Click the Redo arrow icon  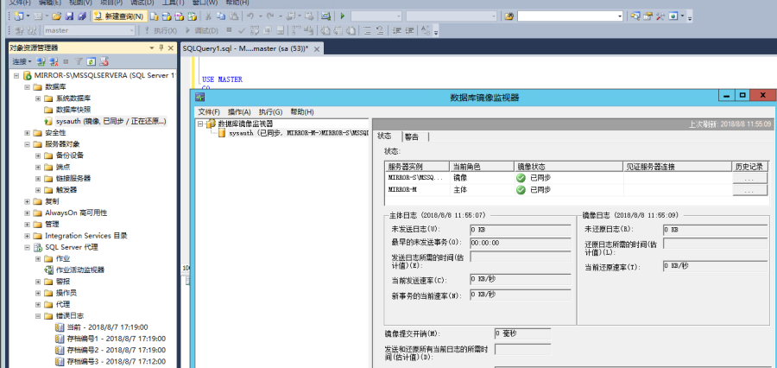270,16
